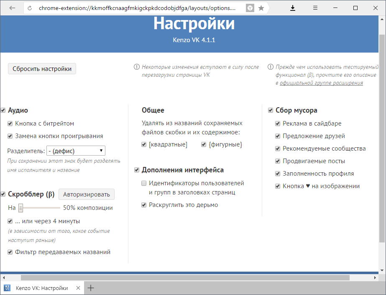Open the Разделитель dropdown list
The image size is (386, 295).
tap(76, 151)
